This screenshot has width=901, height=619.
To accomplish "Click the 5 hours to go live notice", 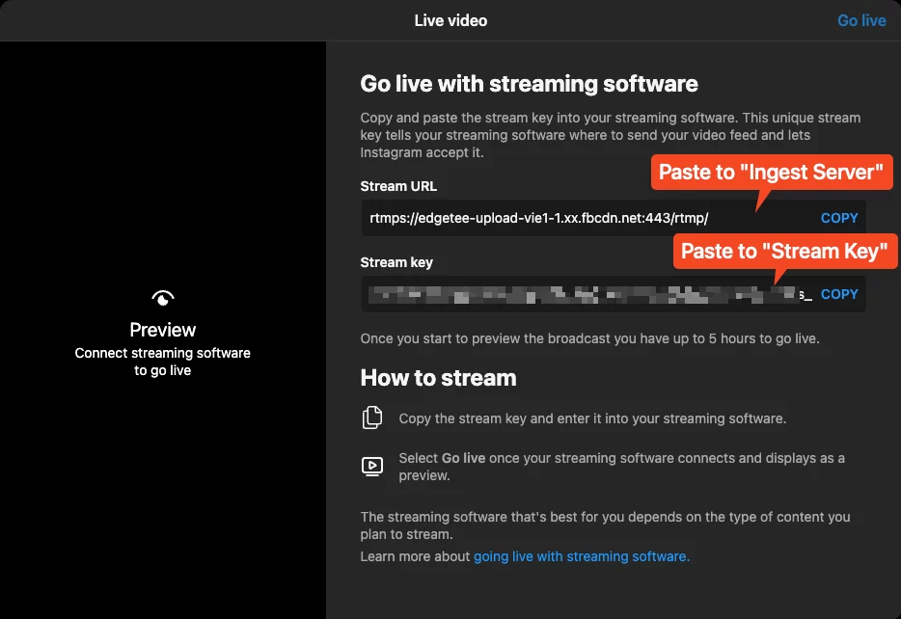I will 589,338.
